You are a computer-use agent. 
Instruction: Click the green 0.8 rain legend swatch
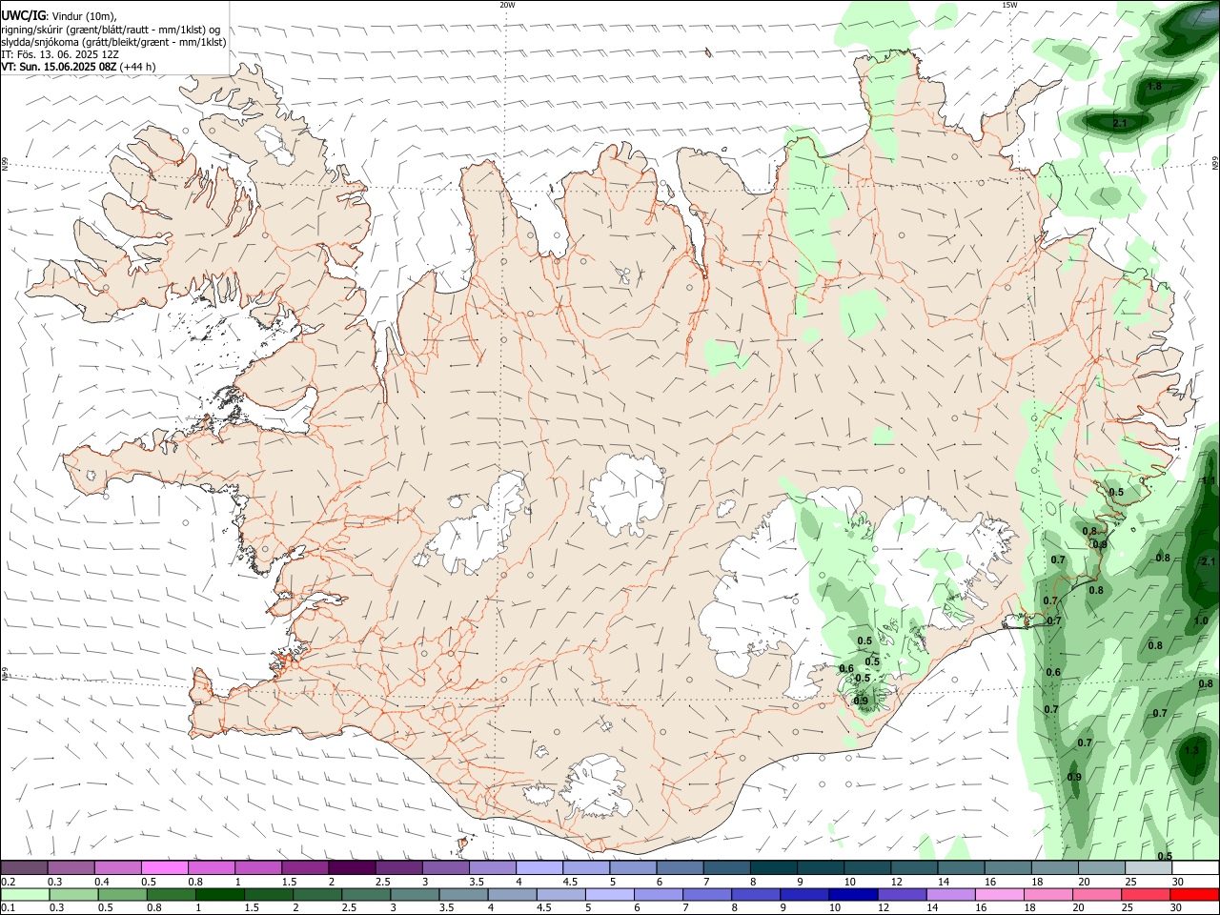[x=171, y=895]
